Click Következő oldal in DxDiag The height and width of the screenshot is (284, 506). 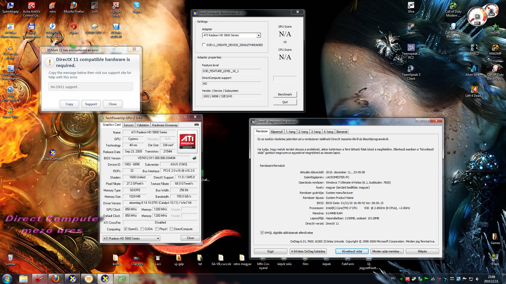coord(352,251)
